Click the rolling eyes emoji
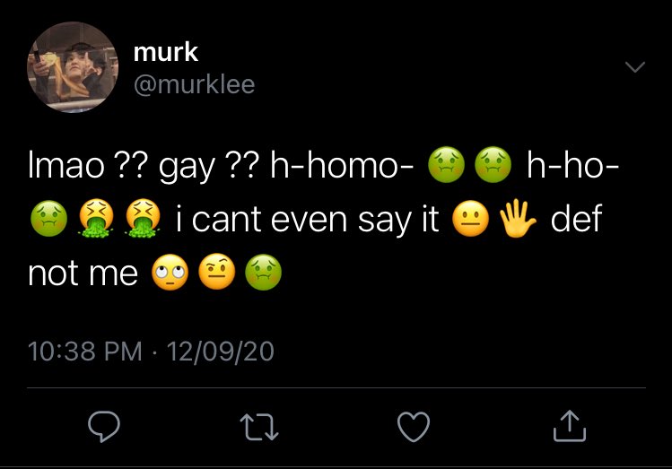This screenshot has height=469, width=672. pyautogui.click(x=170, y=273)
